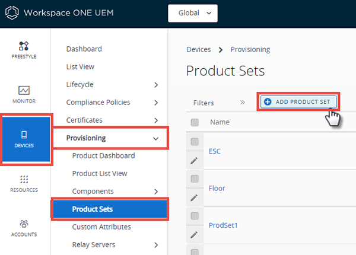Image resolution: width=356 pixels, height=255 pixels.
Task: Click the Compliance Policies menu label
Action: coord(98,103)
